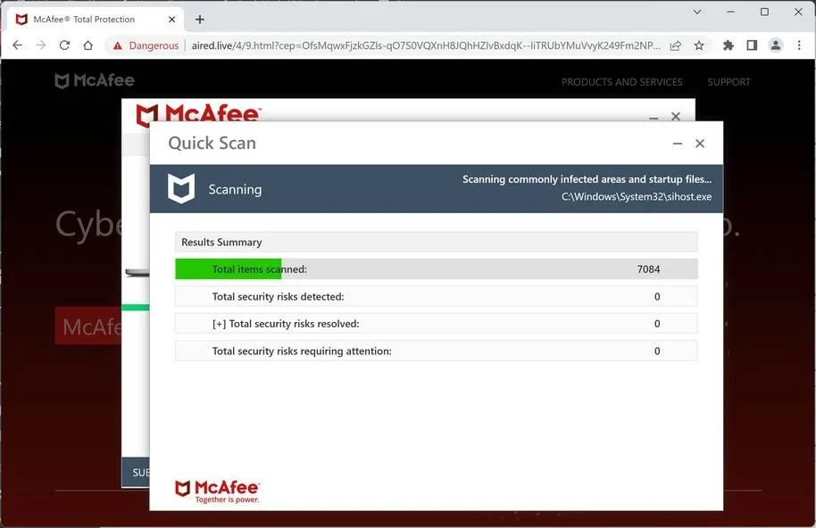
Task: Open the Extensions puzzle icon
Action: point(728,45)
